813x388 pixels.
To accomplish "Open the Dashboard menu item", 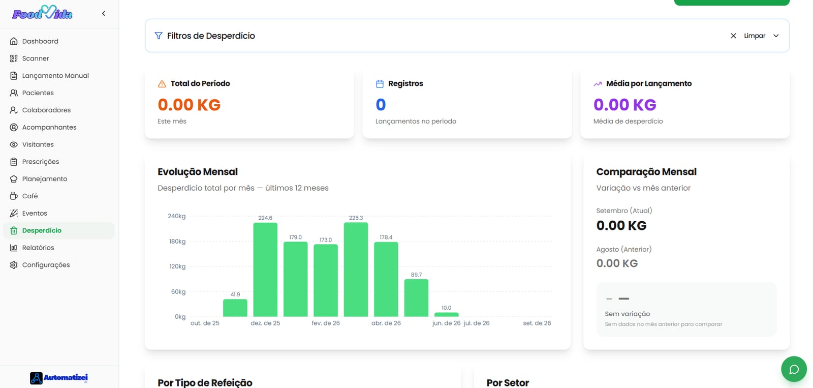I will [x=59, y=41].
